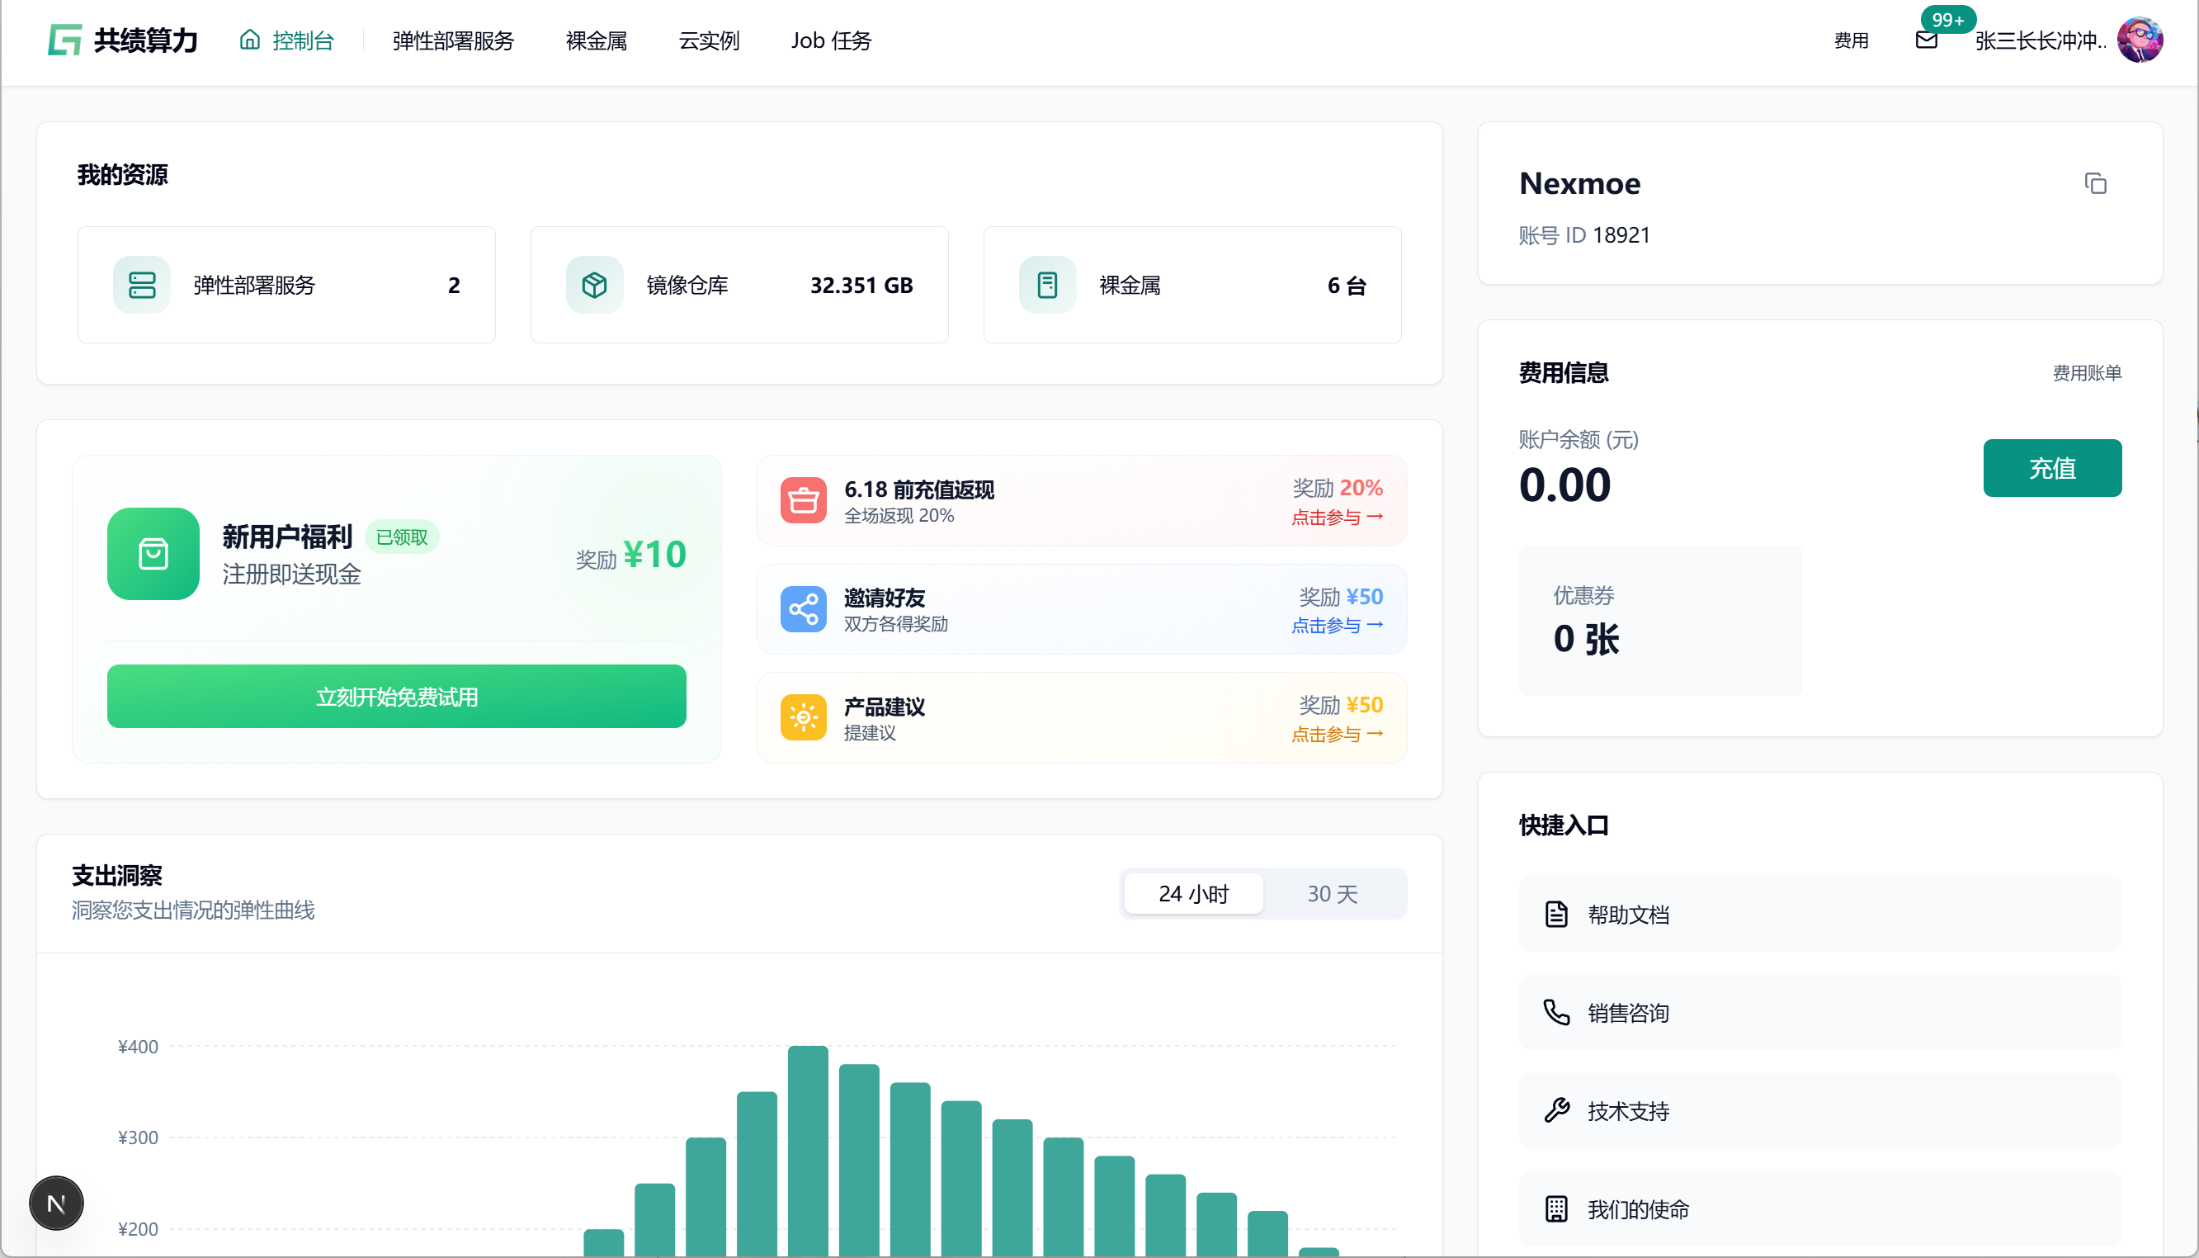Click the 产品建议 lightbulb icon
The height and width of the screenshot is (1258, 2199).
[x=803, y=717]
